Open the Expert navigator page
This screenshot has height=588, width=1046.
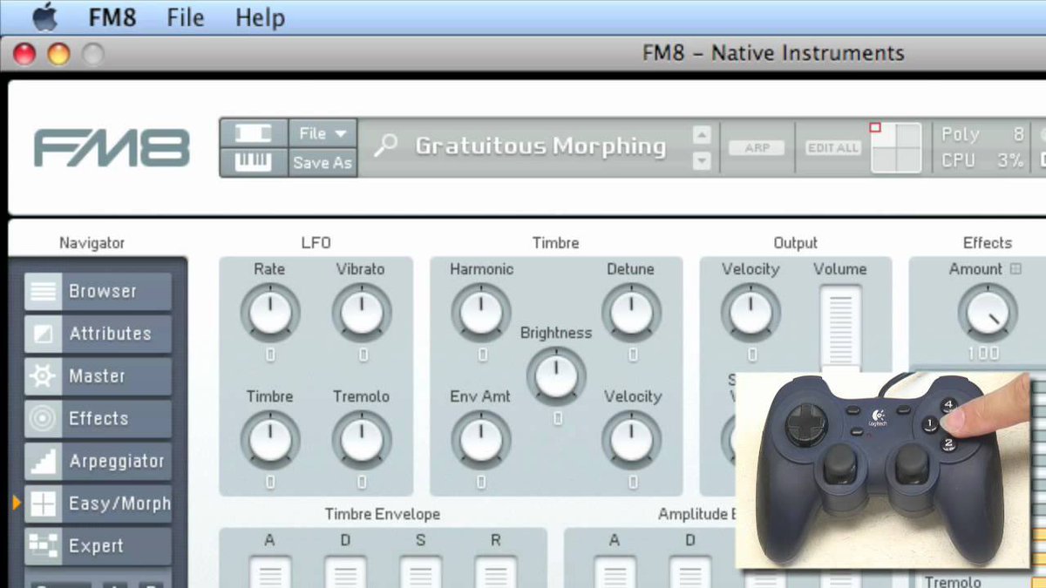(98, 546)
